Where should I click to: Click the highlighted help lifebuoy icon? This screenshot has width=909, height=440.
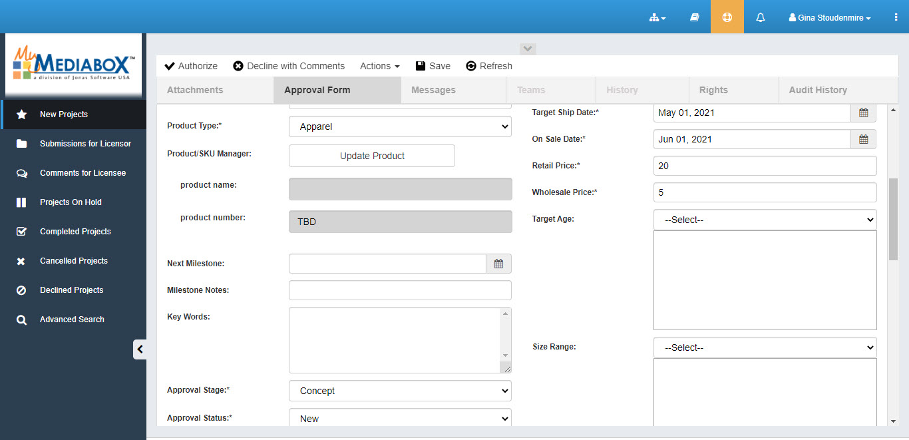[727, 17]
